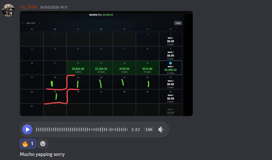The width and height of the screenshot is (272, 160).
Task: Click next month arrow beside May 2026
Action: tap(39, 23)
